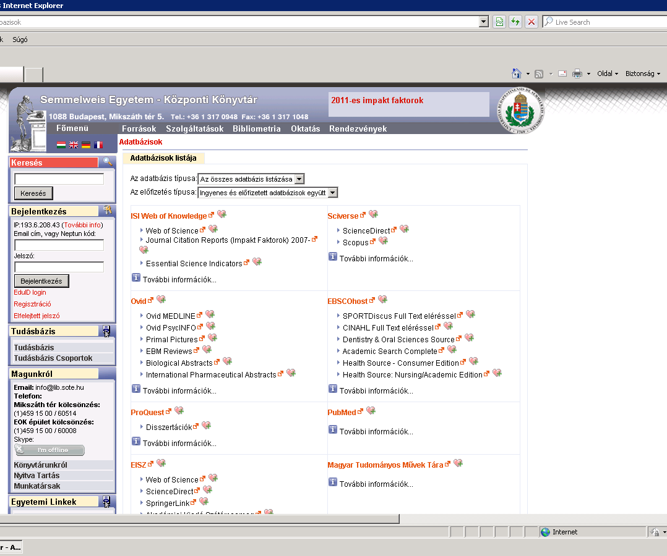Click favorite heart next to Scopus

pyautogui.click(x=383, y=241)
